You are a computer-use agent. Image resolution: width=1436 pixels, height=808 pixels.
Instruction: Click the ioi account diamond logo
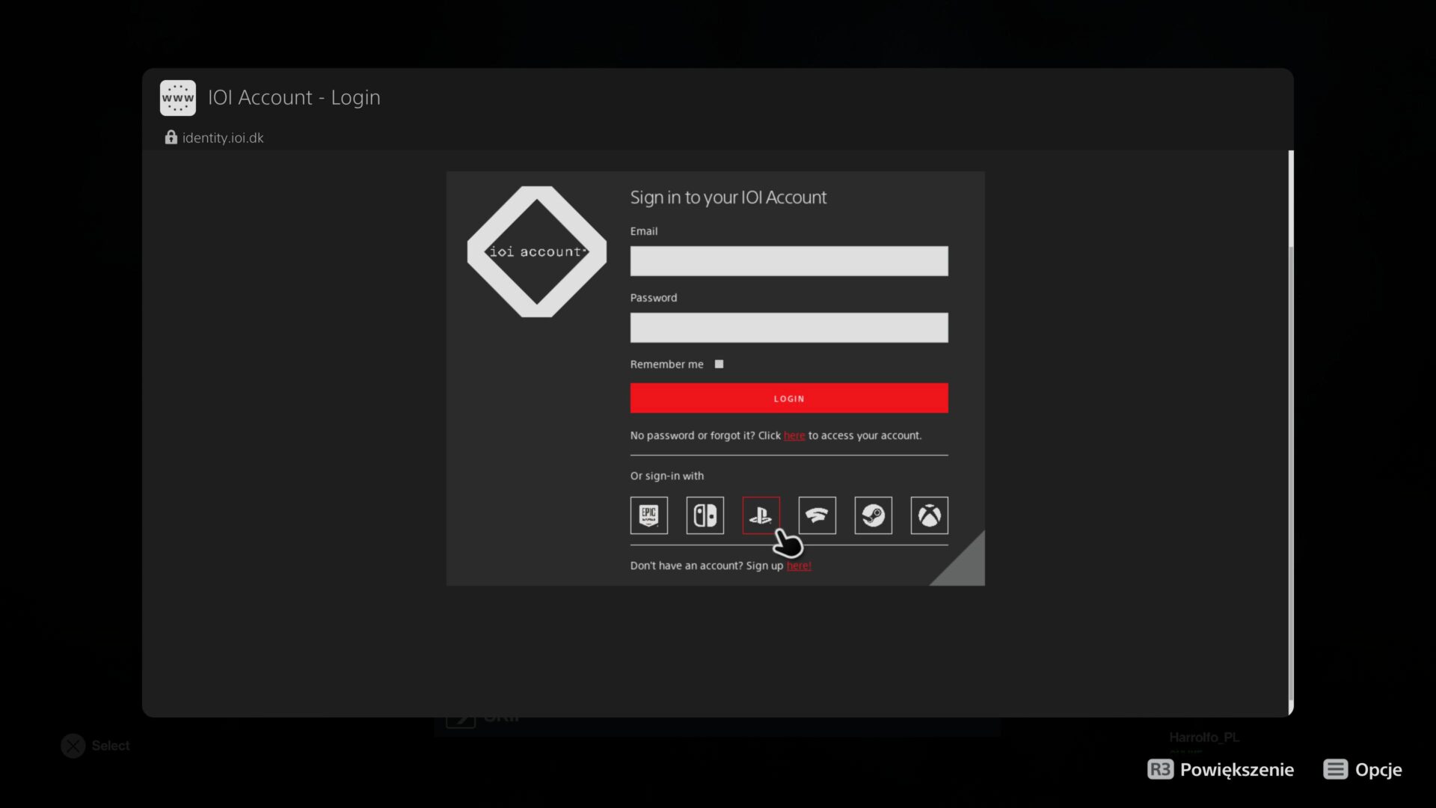(x=536, y=251)
